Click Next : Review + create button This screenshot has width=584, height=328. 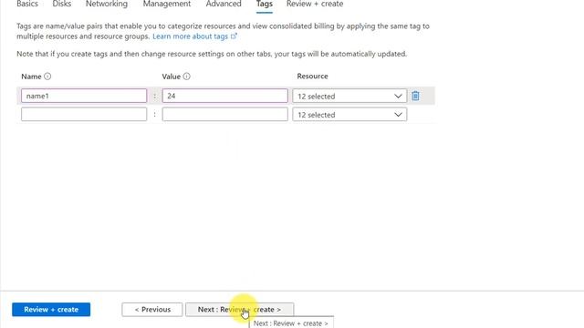(239, 310)
